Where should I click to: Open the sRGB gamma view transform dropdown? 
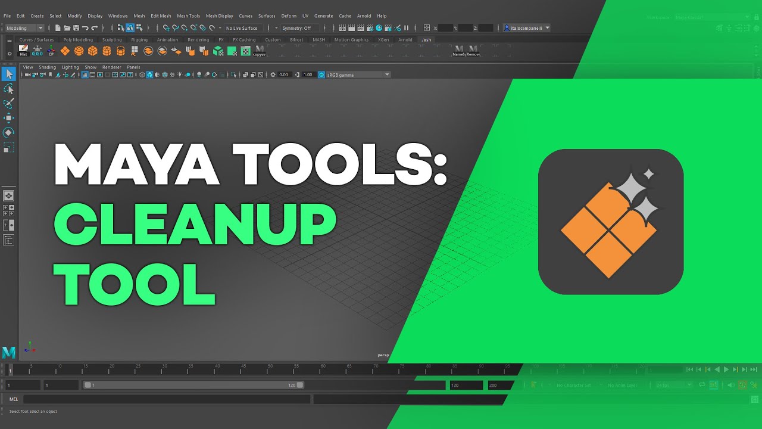358,74
